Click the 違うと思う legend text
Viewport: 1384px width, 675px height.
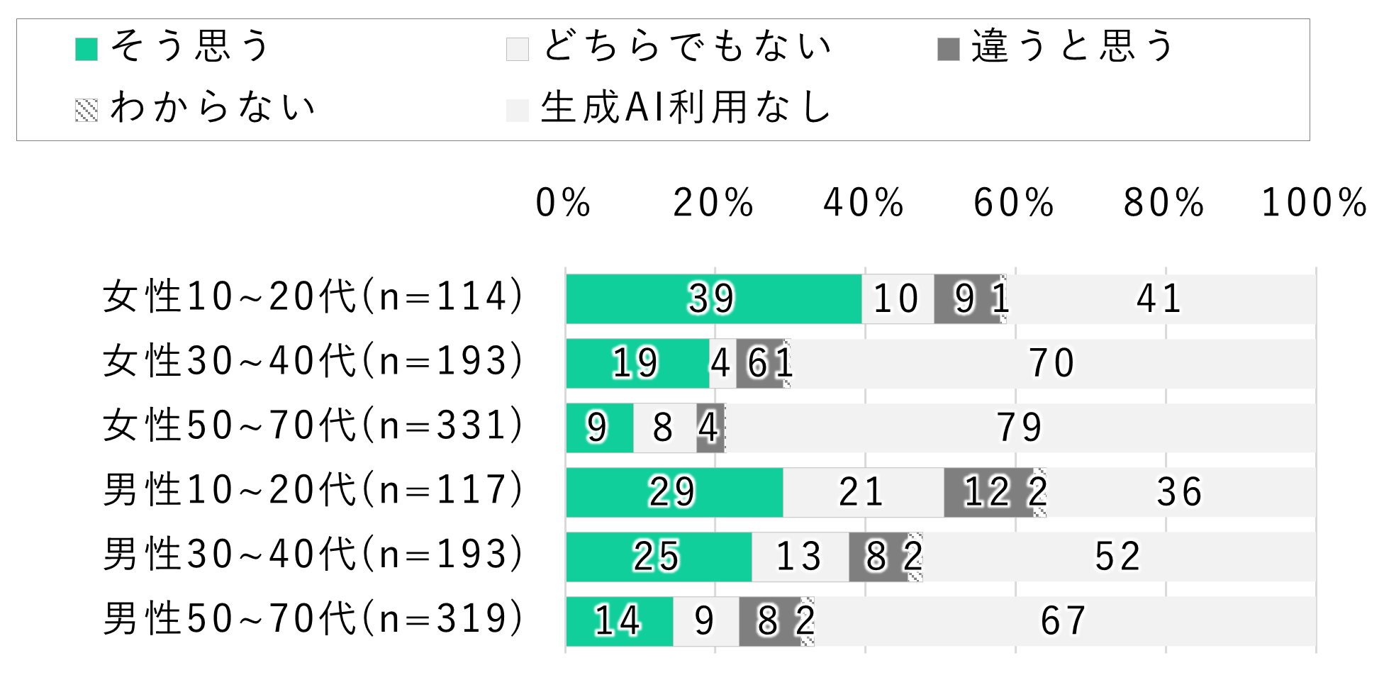[x=1073, y=47]
